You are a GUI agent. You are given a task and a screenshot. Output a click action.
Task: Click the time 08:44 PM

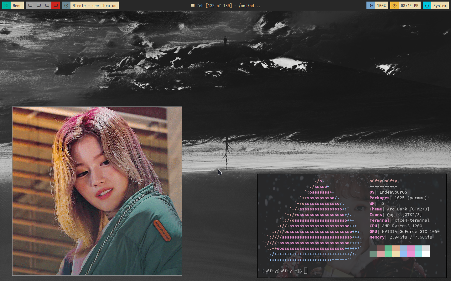point(409,6)
